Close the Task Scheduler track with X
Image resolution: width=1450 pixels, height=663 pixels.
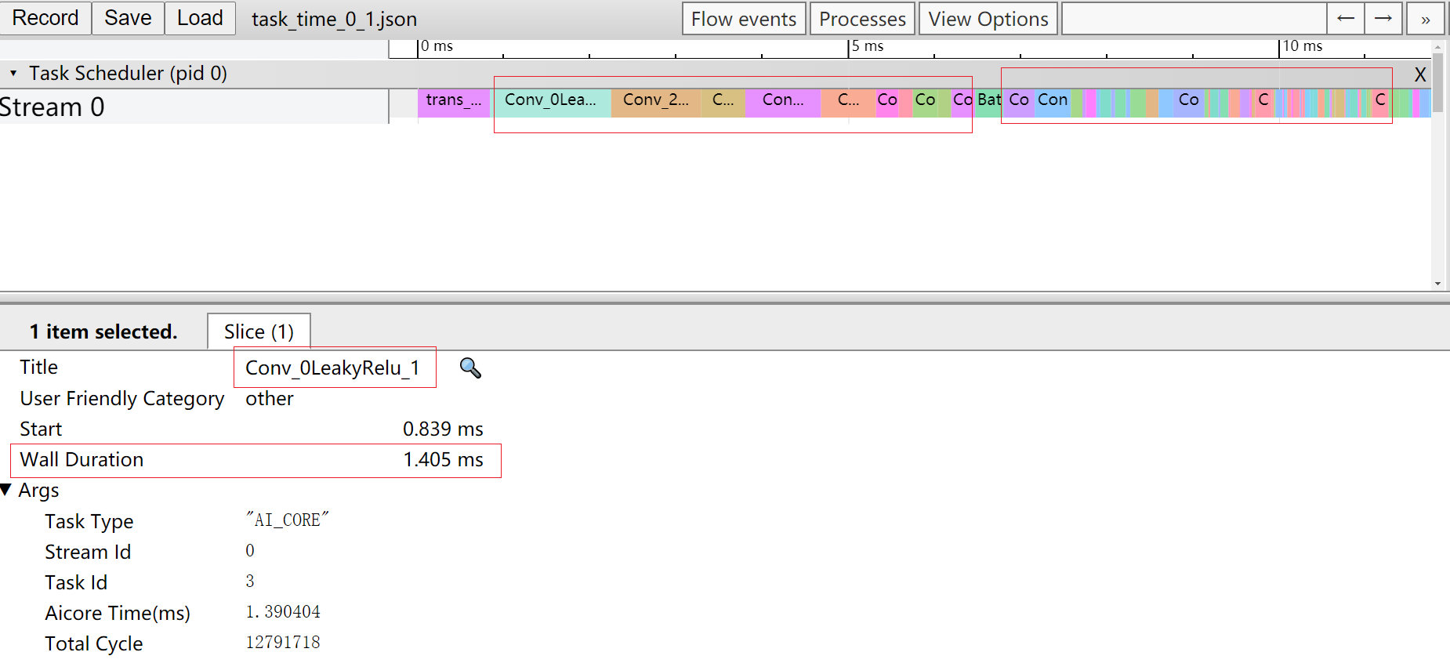pyautogui.click(x=1419, y=75)
